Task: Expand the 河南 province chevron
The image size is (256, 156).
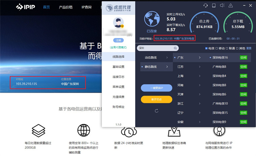Action: [200, 85]
